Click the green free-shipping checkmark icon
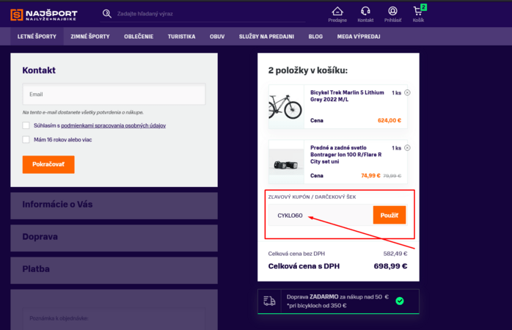Viewport: 512px width, 330px height. (x=400, y=301)
